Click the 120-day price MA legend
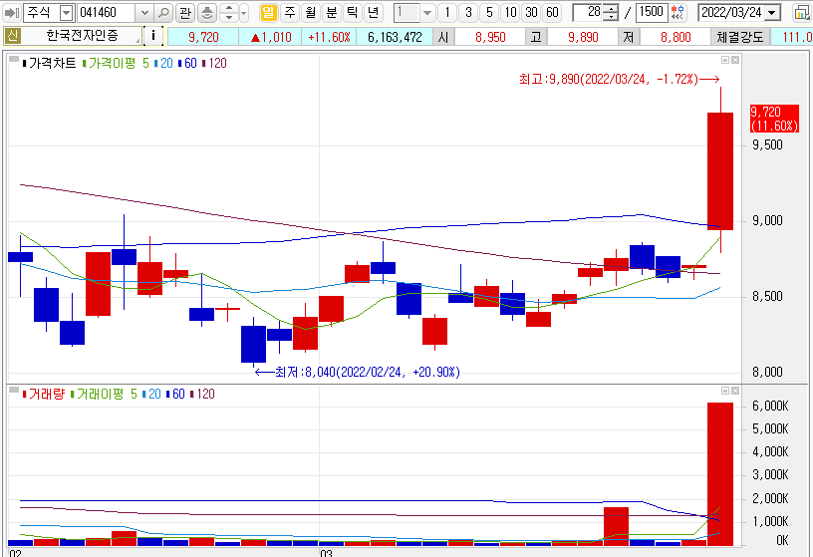Viewport: 813px width, 557px height. point(214,63)
